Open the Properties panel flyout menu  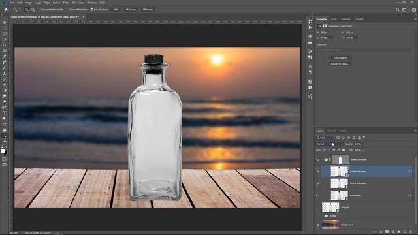[x=415, y=19]
